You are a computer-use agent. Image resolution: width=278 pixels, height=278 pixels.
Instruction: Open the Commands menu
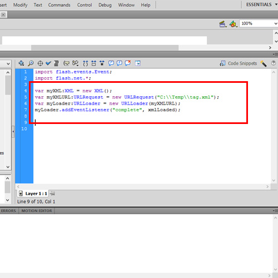[x=59, y=5]
